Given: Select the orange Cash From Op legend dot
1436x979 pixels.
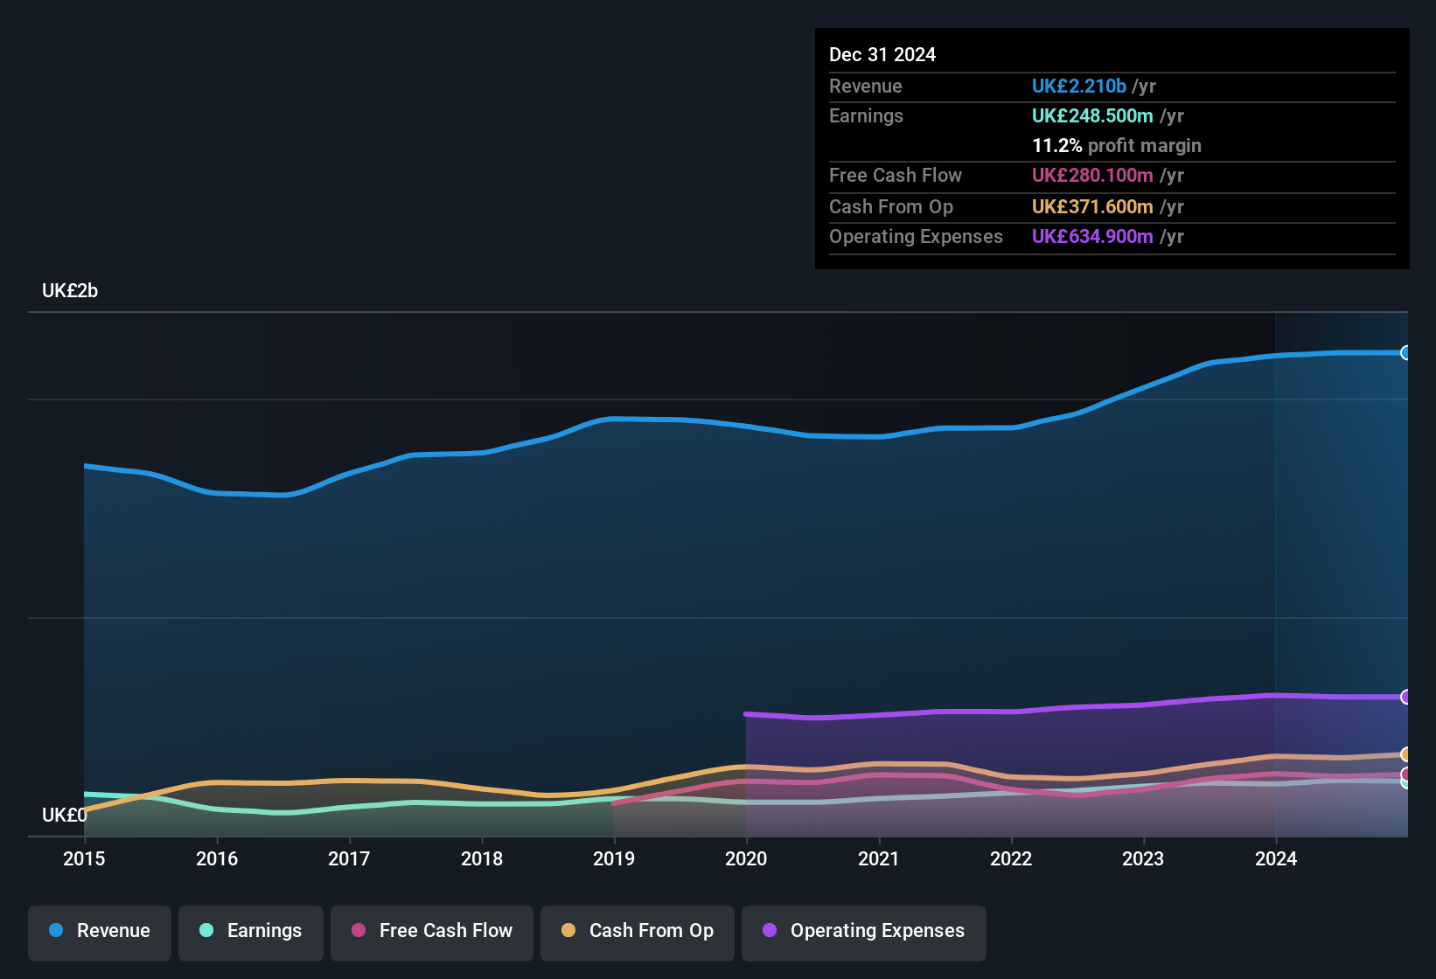Looking at the screenshot, I should (x=568, y=931).
